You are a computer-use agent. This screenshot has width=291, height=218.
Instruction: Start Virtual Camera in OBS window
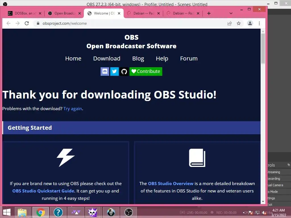pyautogui.click(x=279, y=185)
